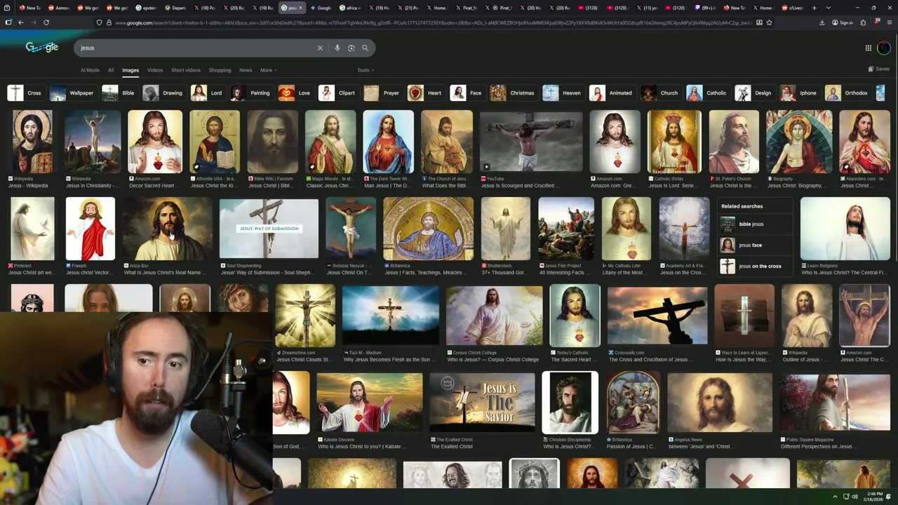Filter images by the Bible chip
The image size is (898, 505).
point(119,93)
